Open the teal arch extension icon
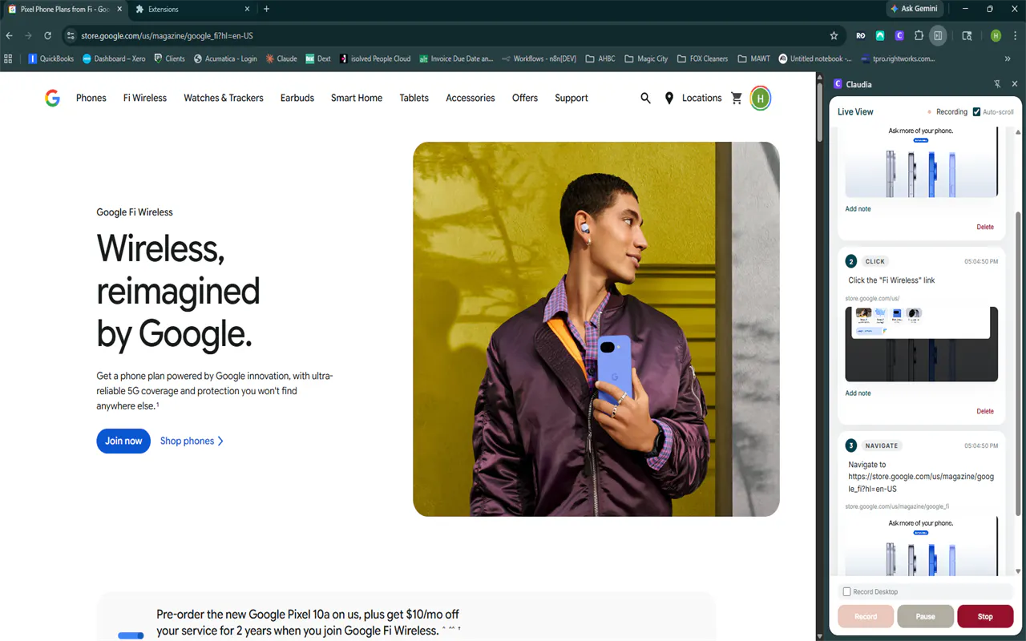 click(880, 36)
